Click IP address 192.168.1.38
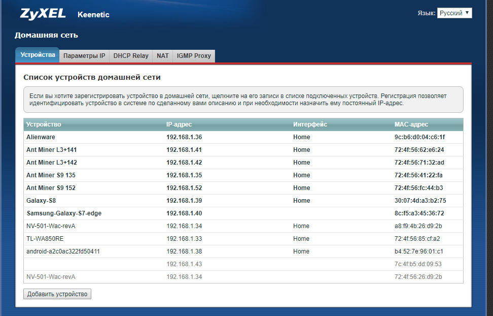This screenshot has height=316, width=493. [x=184, y=251]
